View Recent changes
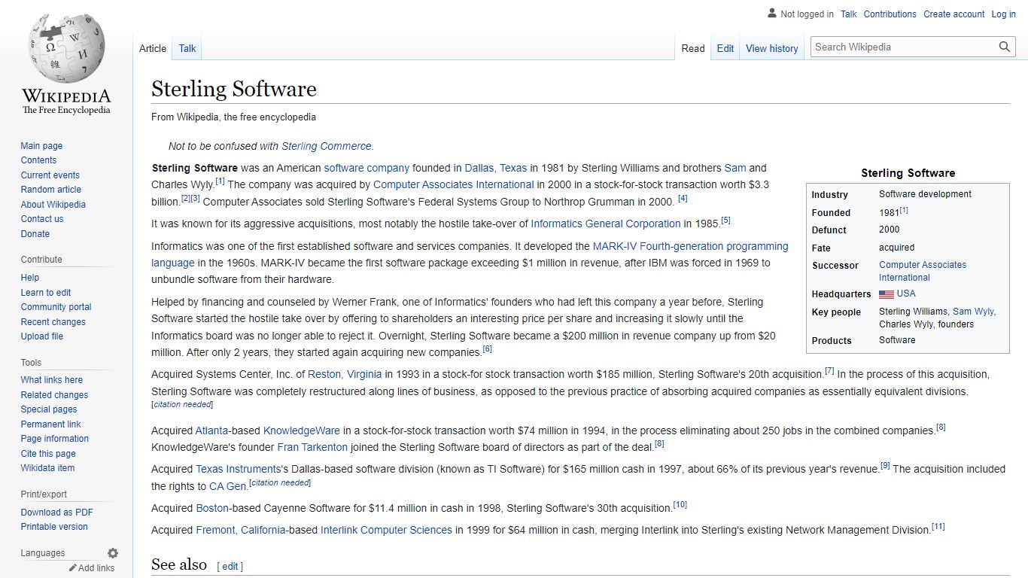Image resolution: width=1028 pixels, height=578 pixels. click(53, 322)
